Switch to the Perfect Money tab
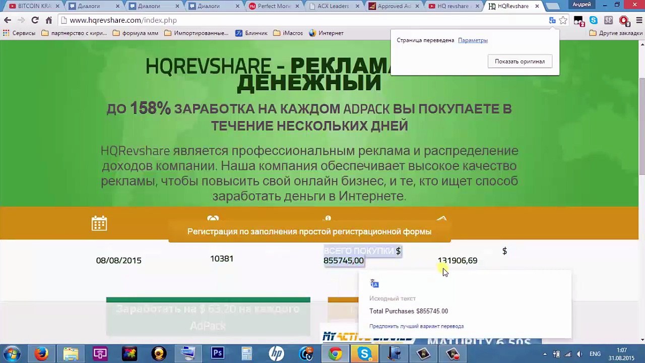Image resolution: width=645 pixels, height=363 pixels. pos(274,6)
